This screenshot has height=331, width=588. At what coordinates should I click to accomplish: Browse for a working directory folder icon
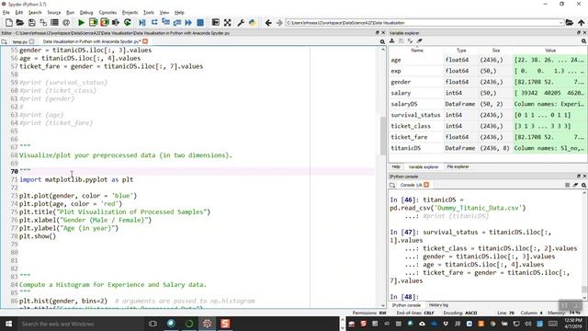point(570,22)
